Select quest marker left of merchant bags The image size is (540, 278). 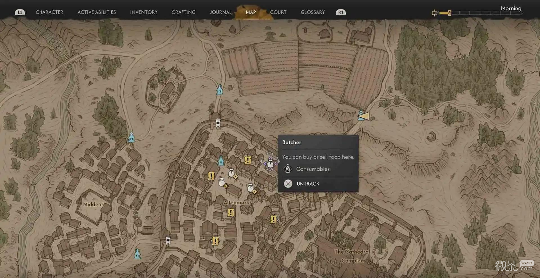(x=211, y=176)
